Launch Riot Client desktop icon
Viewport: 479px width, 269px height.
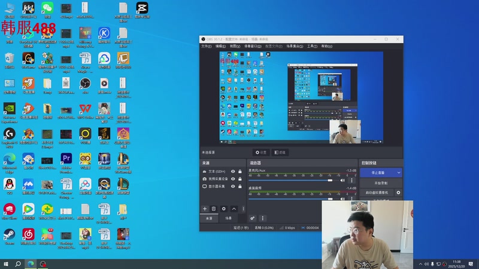point(10,212)
